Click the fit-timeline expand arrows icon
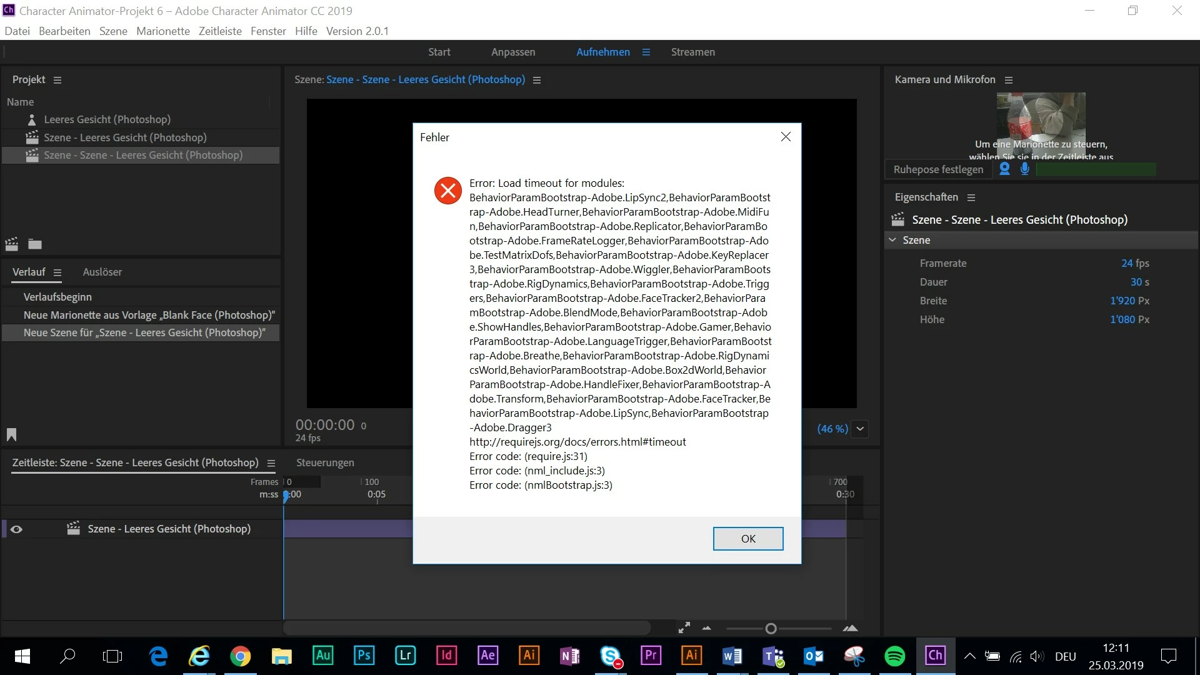Image resolution: width=1200 pixels, height=675 pixels. 684,627
